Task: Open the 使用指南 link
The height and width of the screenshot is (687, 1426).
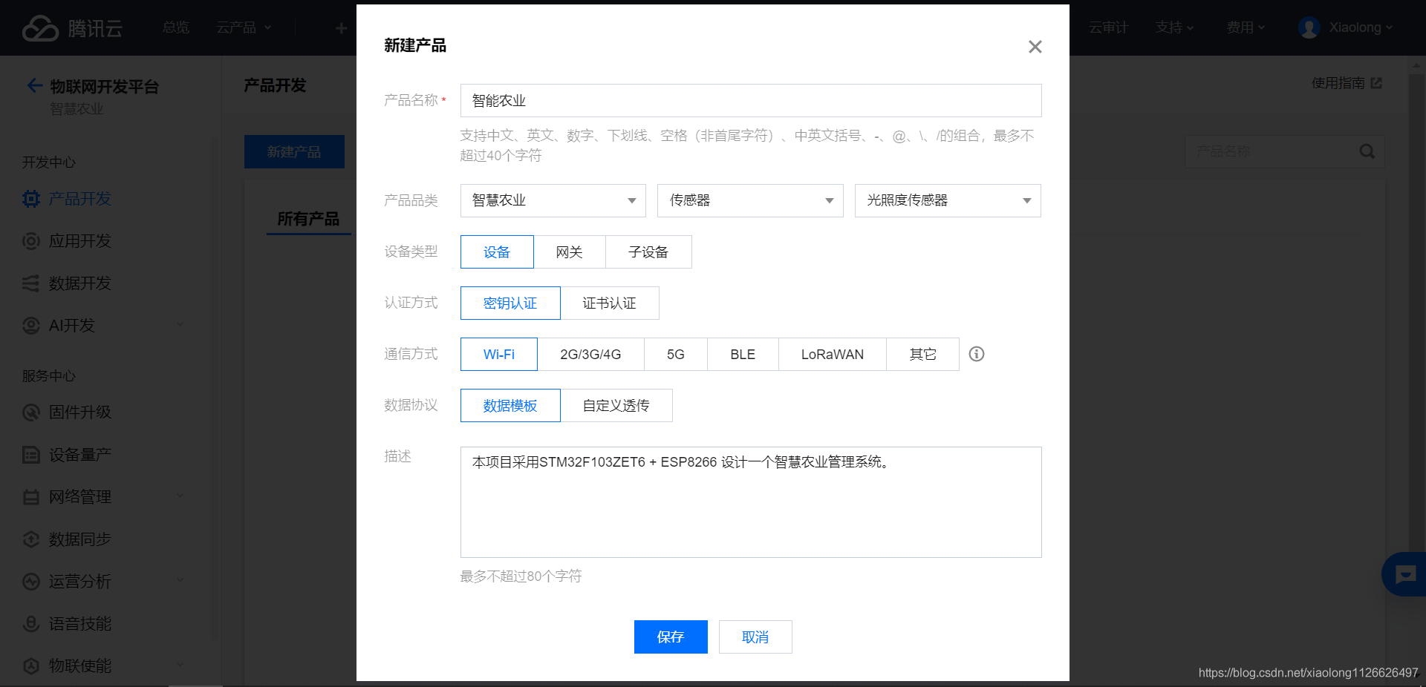Action: [1338, 83]
